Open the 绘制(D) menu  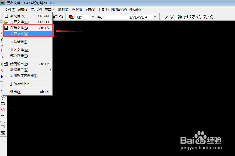[x=64, y=10]
